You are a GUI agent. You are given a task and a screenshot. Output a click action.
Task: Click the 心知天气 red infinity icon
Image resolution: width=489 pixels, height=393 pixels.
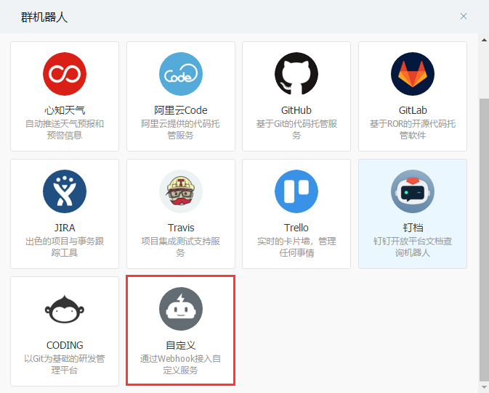(x=65, y=74)
